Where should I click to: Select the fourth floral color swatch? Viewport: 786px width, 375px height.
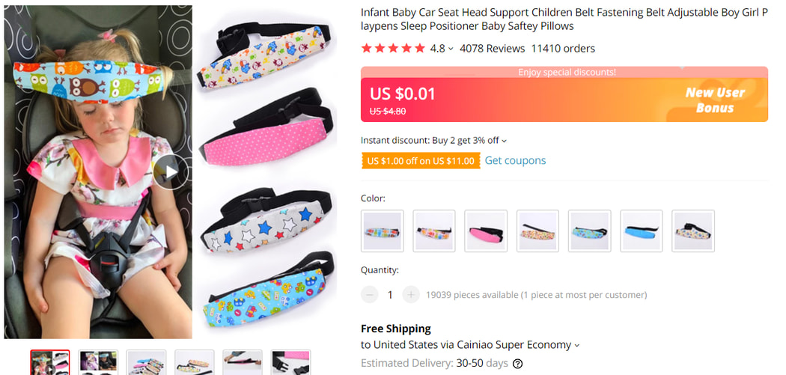(x=537, y=231)
